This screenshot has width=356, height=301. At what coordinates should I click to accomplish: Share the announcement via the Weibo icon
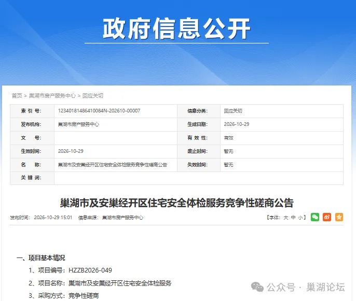327,217
